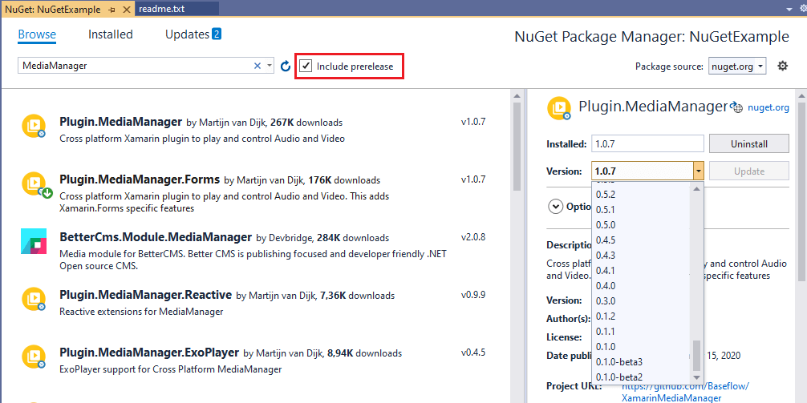
Task: Pin the NuGet: NuGetExample tab
Action: 113,10
